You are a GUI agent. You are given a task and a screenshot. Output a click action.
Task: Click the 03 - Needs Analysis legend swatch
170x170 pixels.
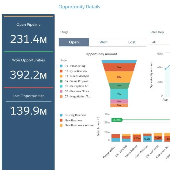(61, 76)
